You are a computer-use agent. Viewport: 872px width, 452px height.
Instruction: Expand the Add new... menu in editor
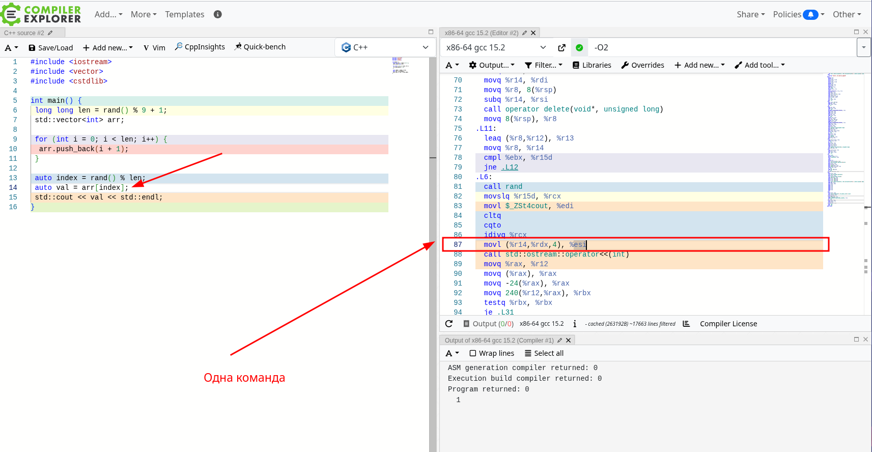108,47
